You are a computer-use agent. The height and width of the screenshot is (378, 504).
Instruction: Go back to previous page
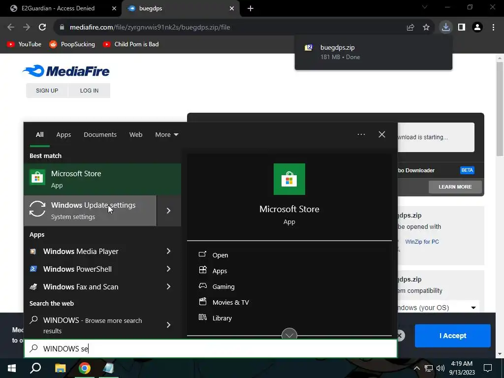[x=11, y=27]
